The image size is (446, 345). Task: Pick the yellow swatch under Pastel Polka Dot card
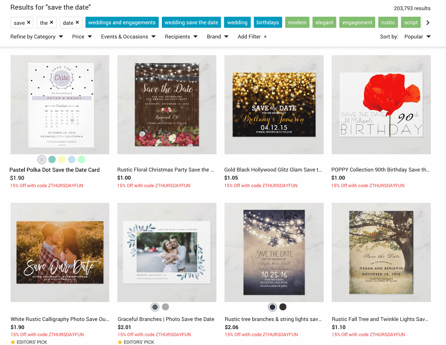click(x=62, y=160)
